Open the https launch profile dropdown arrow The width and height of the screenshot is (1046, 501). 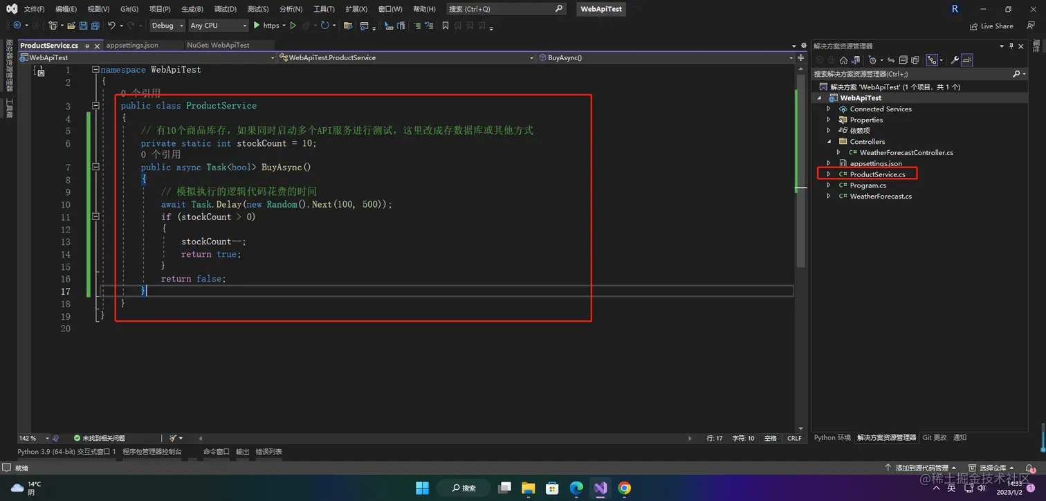(x=284, y=26)
